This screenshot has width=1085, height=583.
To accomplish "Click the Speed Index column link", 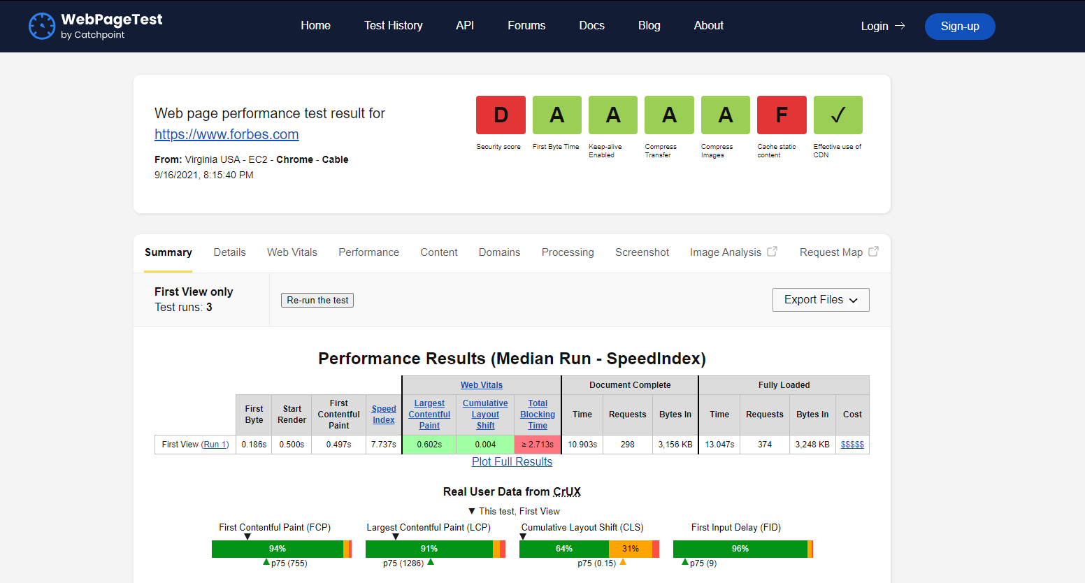I will click(384, 415).
